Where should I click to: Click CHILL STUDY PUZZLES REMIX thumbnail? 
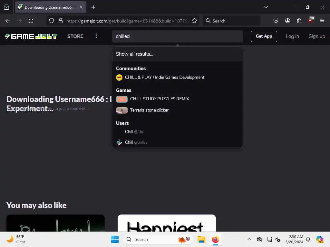[x=122, y=99]
